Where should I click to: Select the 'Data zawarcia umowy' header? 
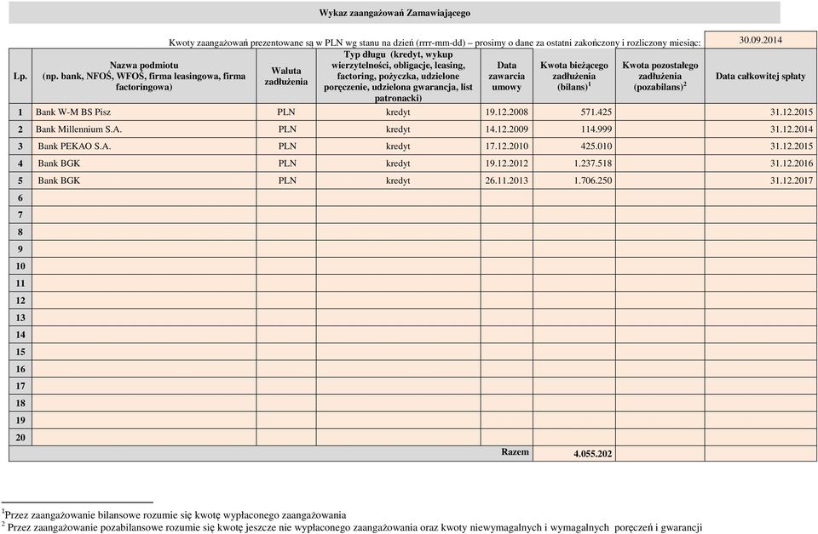click(x=506, y=76)
